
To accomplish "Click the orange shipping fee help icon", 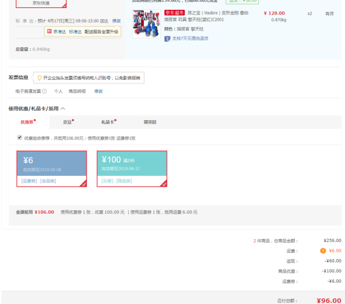I will point(323,251).
